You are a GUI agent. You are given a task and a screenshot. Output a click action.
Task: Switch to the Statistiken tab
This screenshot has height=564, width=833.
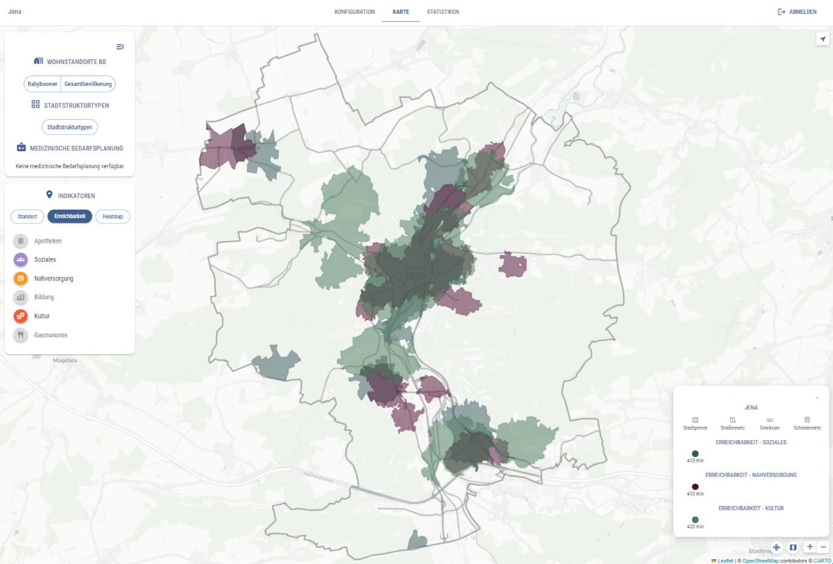tap(443, 12)
